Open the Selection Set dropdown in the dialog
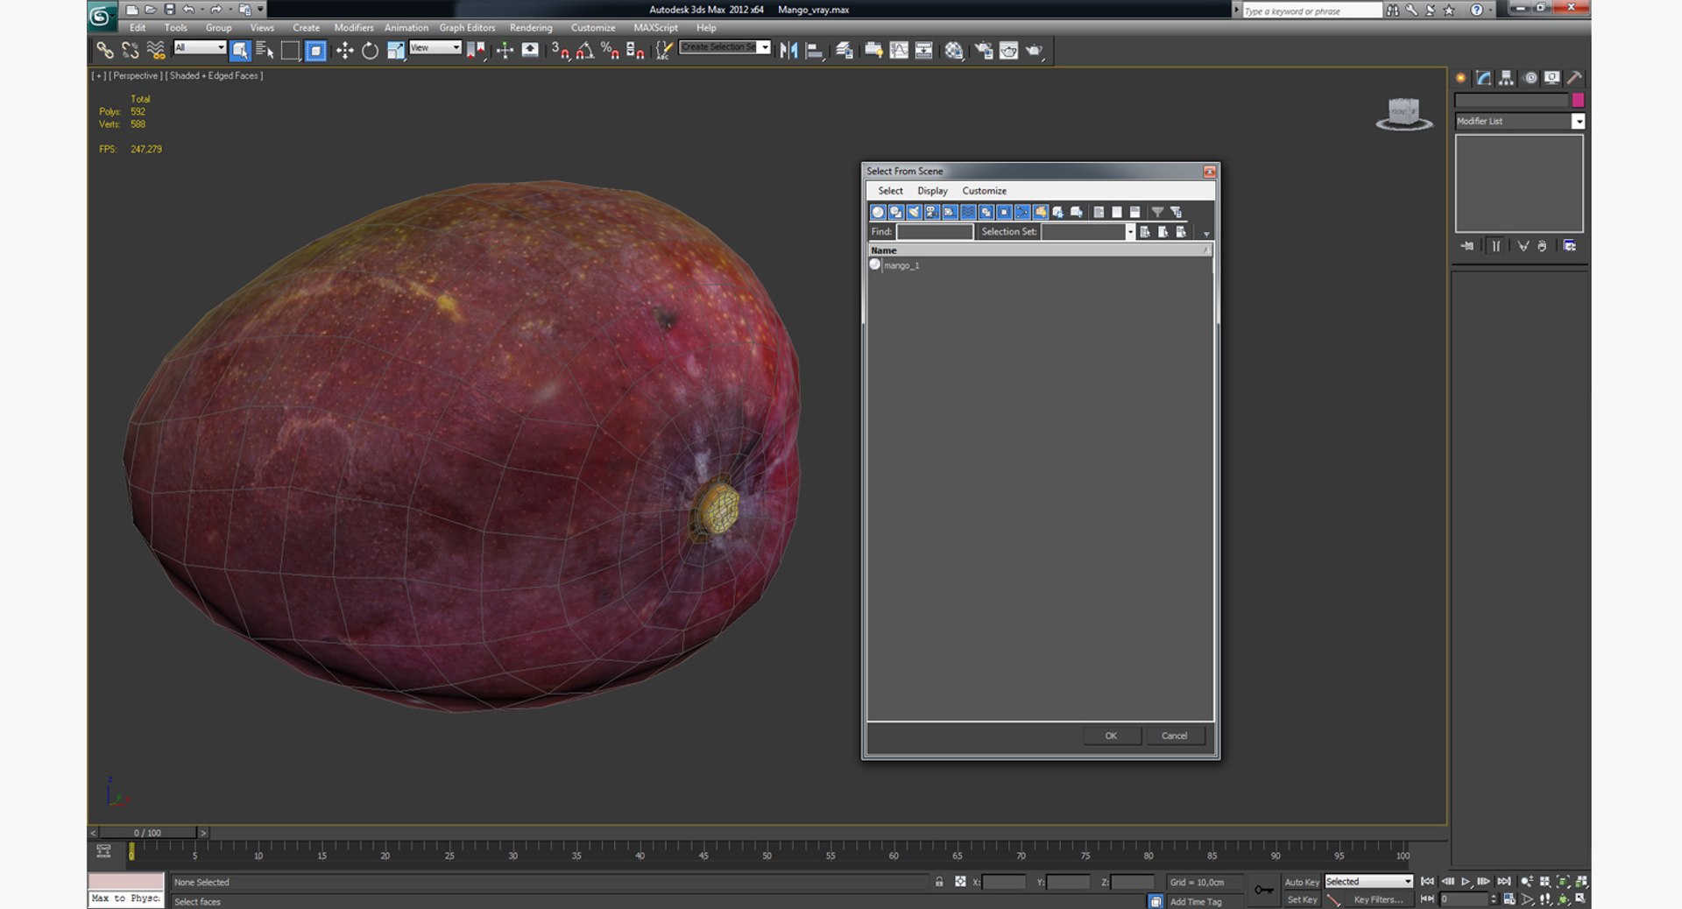 click(x=1087, y=232)
